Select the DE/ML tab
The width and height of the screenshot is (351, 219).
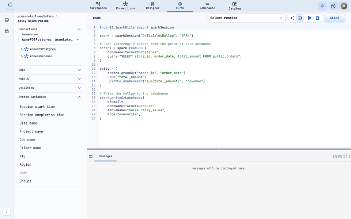coord(180,6)
